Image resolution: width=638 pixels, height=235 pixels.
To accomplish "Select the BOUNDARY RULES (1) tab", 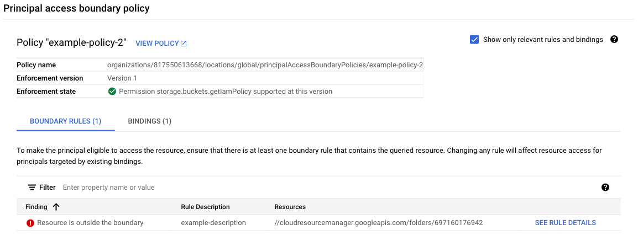I will pyautogui.click(x=65, y=121).
